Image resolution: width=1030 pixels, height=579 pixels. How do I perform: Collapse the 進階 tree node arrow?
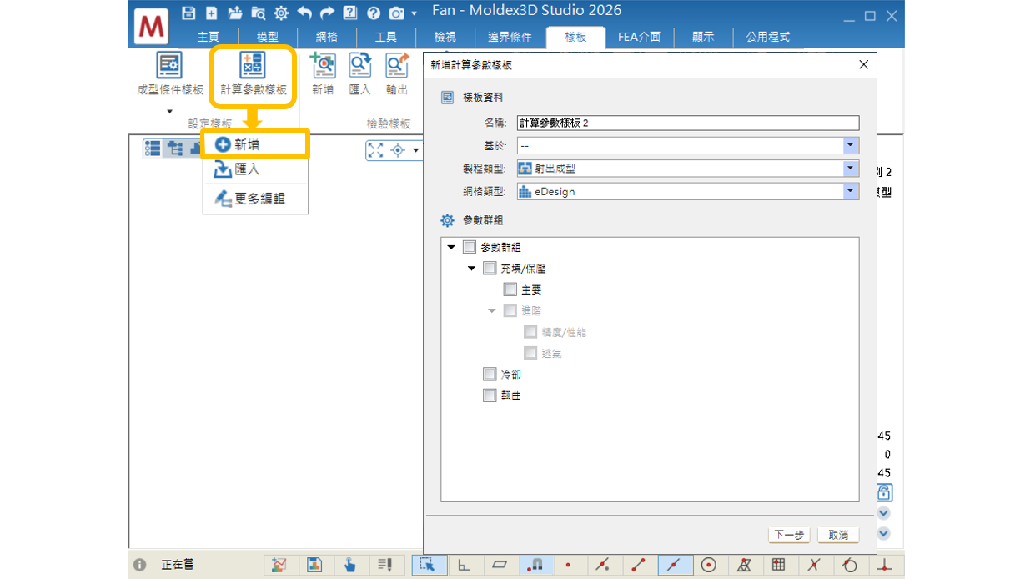[492, 310]
